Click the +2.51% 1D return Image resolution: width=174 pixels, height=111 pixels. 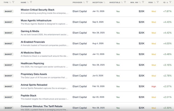[x=167, y=97]
